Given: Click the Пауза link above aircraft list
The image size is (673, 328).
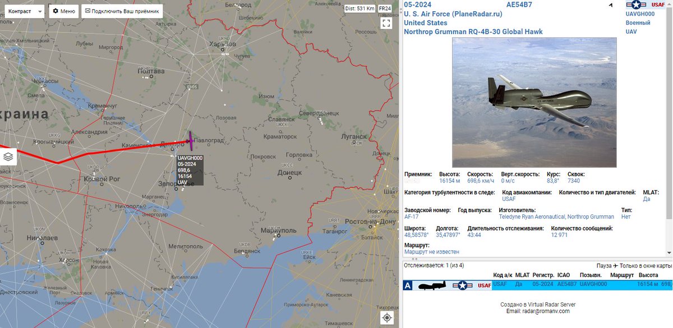Looking at the screenshot, I should [603, 265].
